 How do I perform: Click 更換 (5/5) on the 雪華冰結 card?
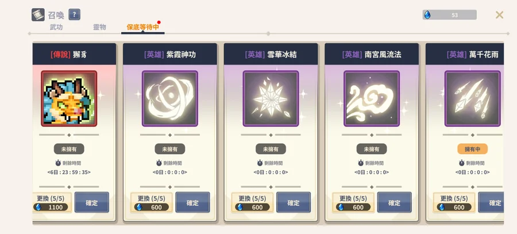coord(252,202)
